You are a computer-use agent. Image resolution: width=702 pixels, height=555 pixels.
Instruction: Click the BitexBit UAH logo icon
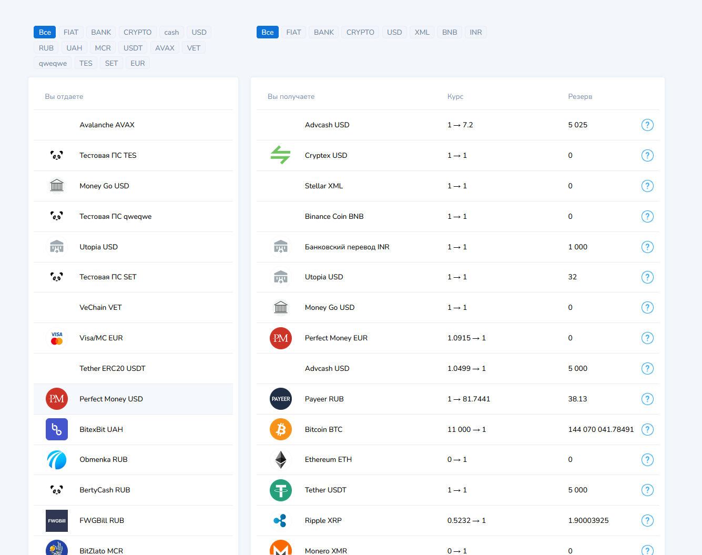pyautogui.click(x=57, y=429)
